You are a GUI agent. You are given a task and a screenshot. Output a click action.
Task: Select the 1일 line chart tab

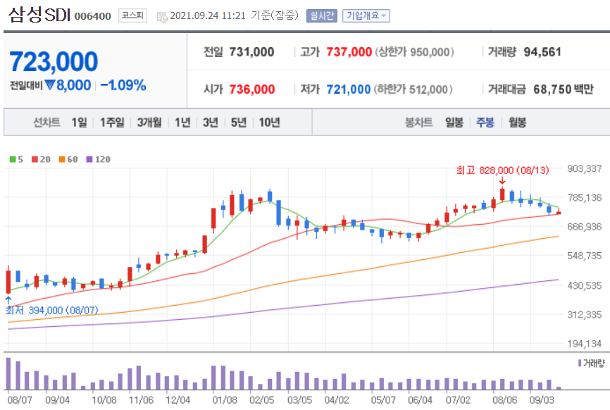tap(79, 123)
